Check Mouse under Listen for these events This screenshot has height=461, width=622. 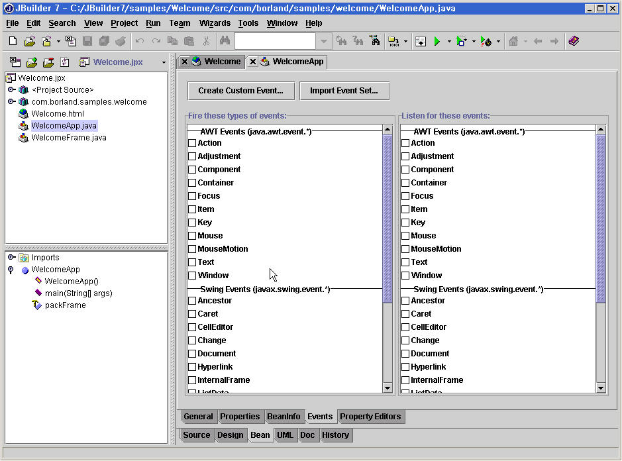point(405,236)
